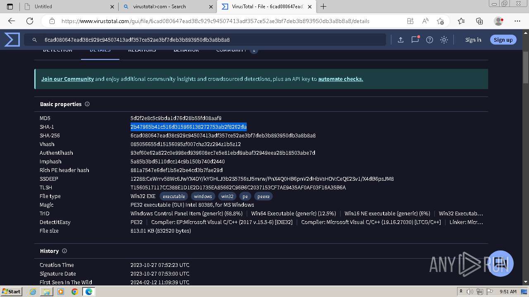Click the MD5 hash value
The image size is (529, 297).
click(x=176, y=118)
